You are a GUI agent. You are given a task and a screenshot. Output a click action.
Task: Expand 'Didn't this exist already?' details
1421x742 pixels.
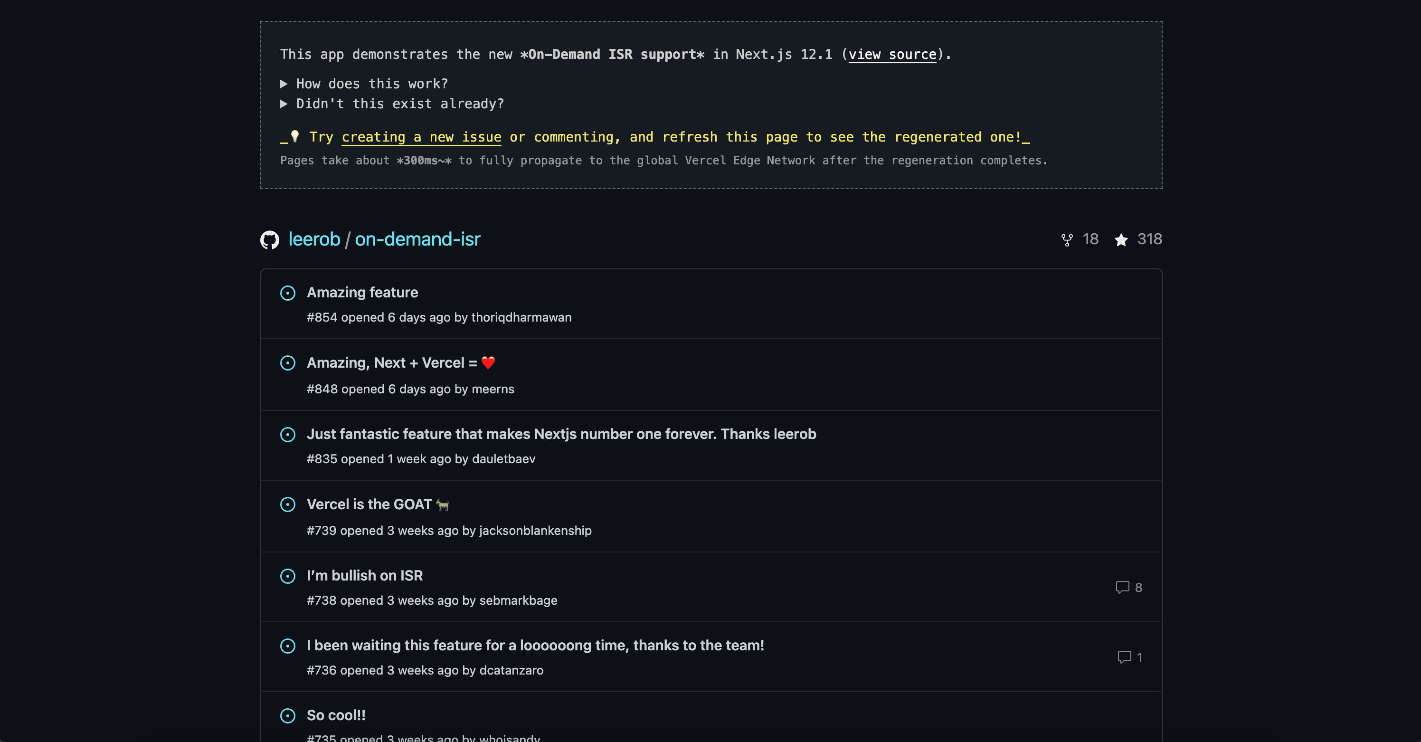click(392, 104)
